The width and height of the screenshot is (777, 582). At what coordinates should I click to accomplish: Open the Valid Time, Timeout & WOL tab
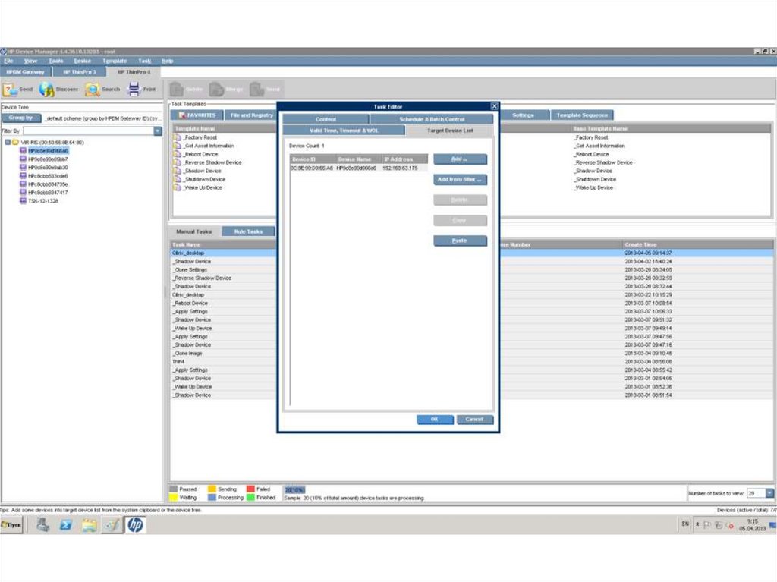[344, 131]
